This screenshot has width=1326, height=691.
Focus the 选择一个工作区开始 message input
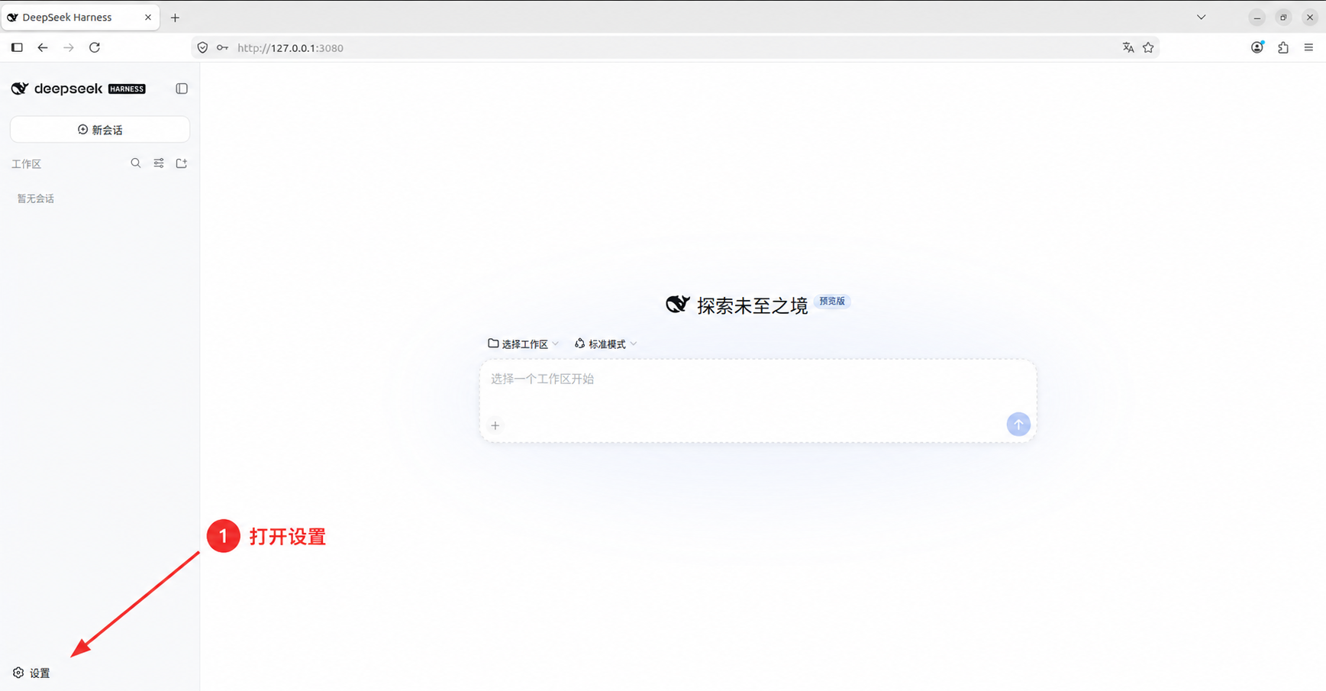coord(757,379)
